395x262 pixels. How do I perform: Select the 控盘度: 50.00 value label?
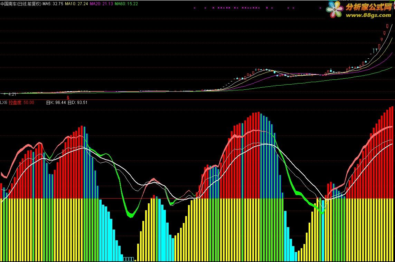click(x=21, y=103)
